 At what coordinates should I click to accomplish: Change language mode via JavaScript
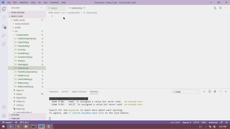pos(213,122)
